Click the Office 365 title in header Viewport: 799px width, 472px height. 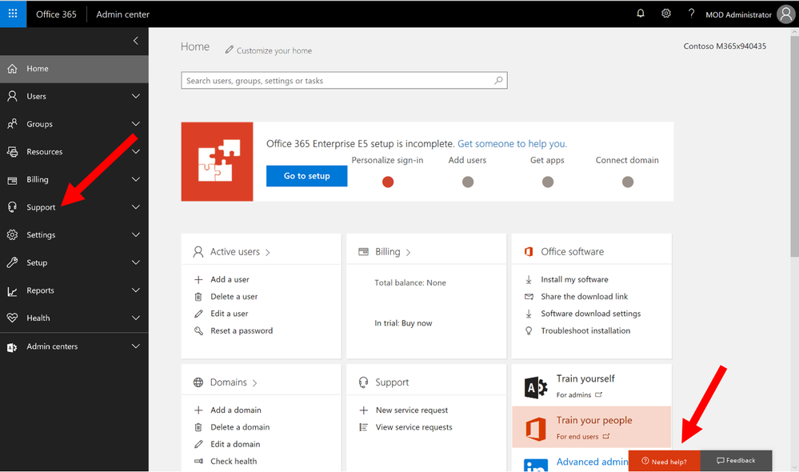[x=56, y=14]
